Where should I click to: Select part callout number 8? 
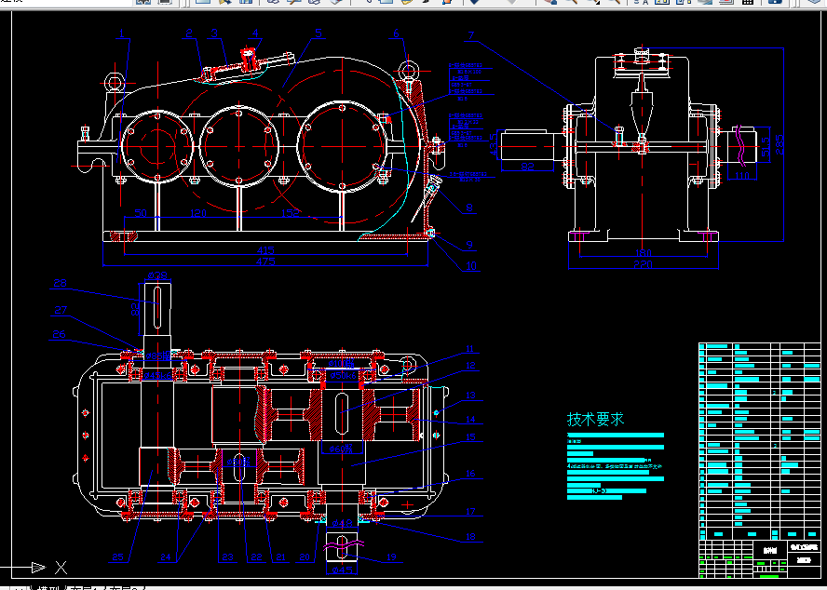[x=469, y=208]
